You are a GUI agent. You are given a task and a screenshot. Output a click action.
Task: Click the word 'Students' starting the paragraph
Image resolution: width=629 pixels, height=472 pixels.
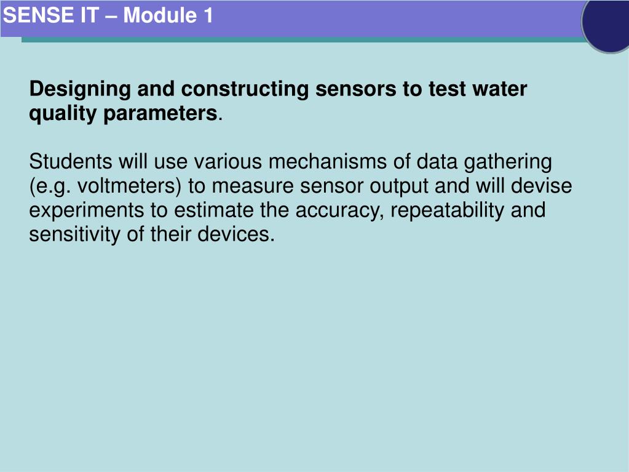[71, 161]
